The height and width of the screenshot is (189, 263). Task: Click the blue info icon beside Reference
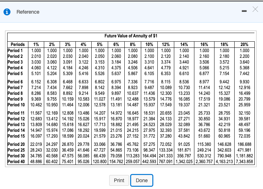click(7, 12)
